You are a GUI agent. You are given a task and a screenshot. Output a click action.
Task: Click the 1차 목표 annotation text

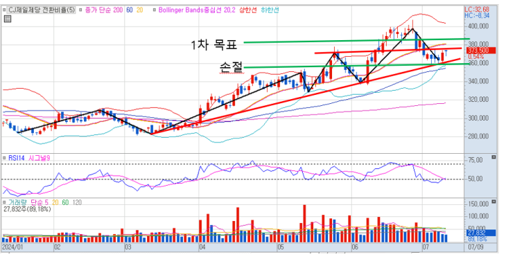pos(213,44)
